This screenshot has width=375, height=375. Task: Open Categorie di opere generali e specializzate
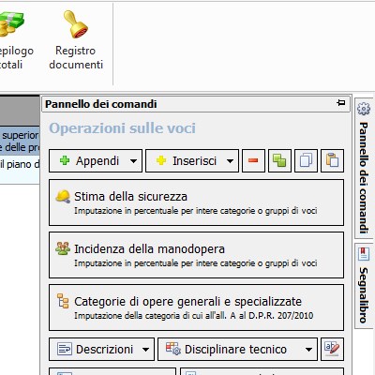[196, 307]
